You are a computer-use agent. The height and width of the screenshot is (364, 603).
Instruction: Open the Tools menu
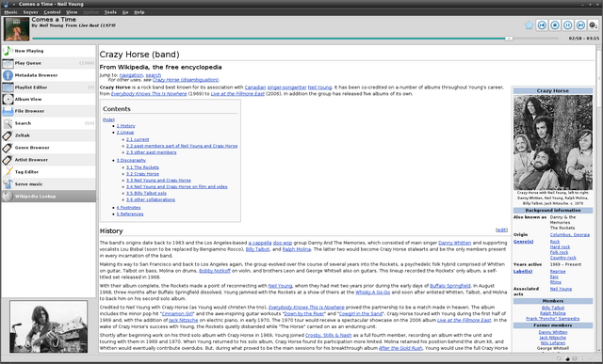point(110,12)
